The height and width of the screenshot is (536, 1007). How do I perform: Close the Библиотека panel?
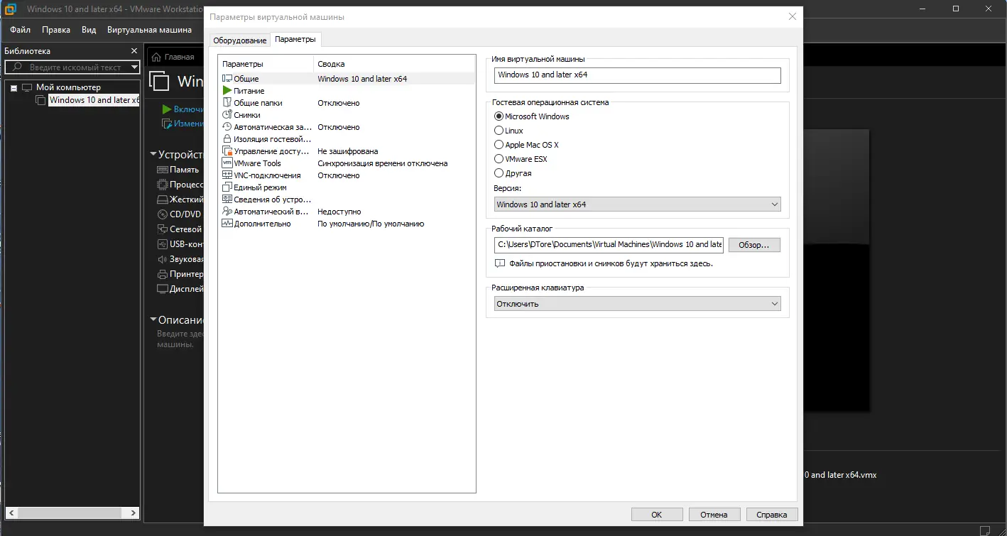click(134, 51)
